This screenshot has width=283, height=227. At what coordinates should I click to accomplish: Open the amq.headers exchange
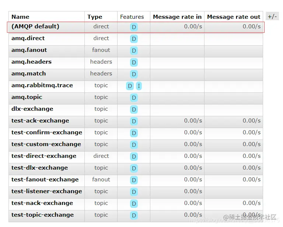[31, 62]
